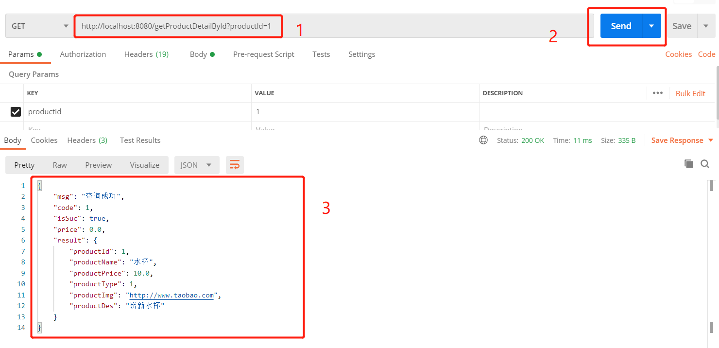The width and height of the screenshot is (719, 348).
Task: Open the Test Results tab
Action: [140, 140]
